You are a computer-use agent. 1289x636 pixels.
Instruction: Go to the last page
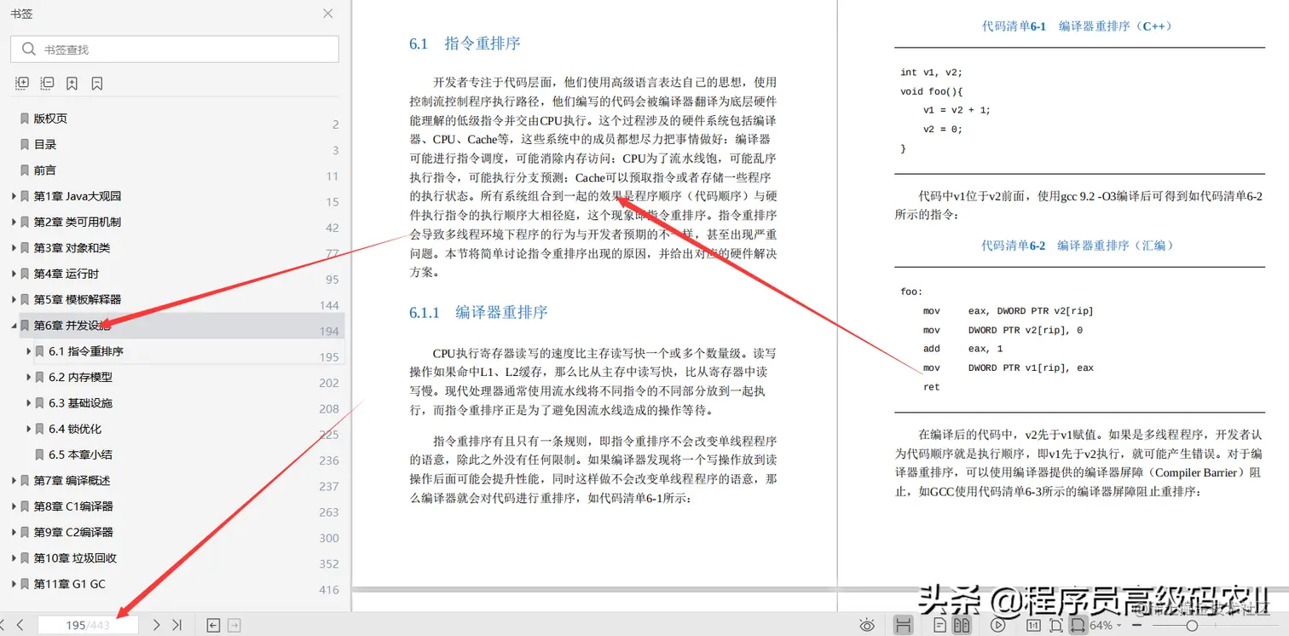tap(177, 625)
